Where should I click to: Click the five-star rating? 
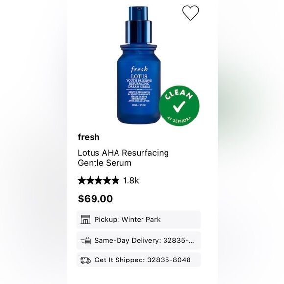pos(98,180)
